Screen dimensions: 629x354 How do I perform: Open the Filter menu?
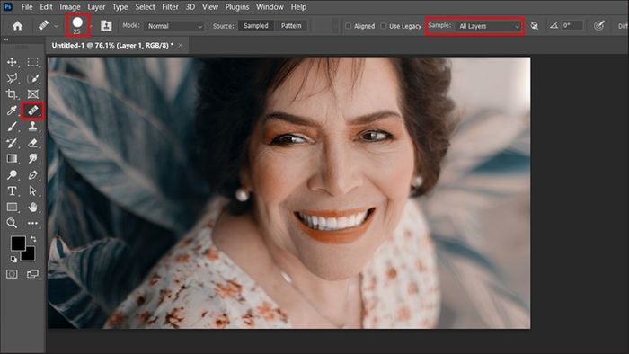pyautogui.click(x=170, y=7)
